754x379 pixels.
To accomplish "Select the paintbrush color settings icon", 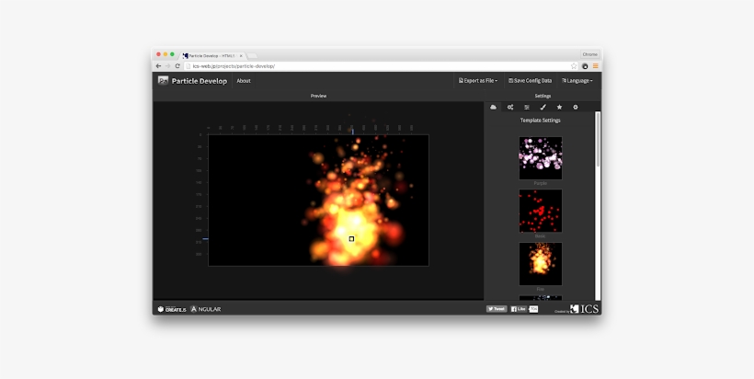I will point(543,108).
